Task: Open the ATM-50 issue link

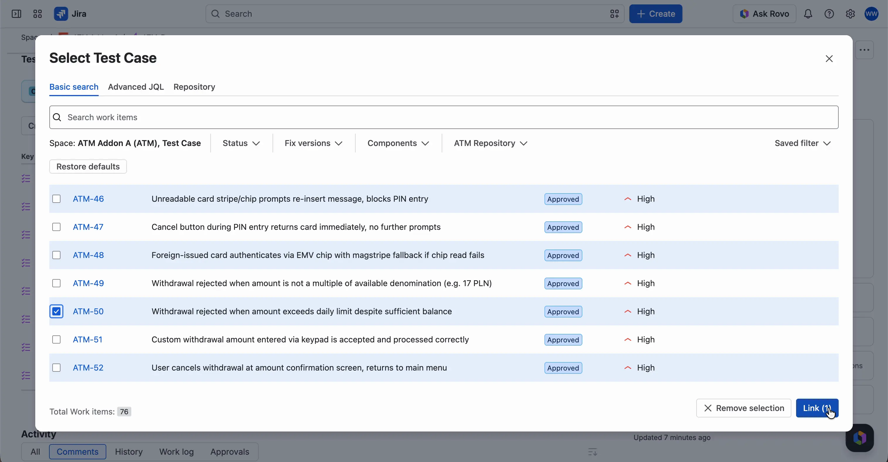Action: [88, 311]
